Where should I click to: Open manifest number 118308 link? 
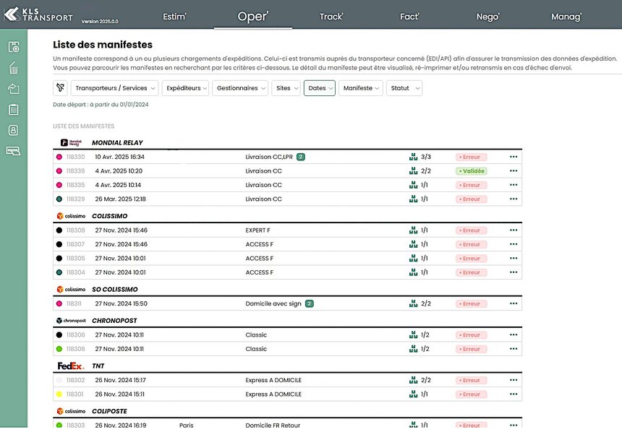click(75, 230)
